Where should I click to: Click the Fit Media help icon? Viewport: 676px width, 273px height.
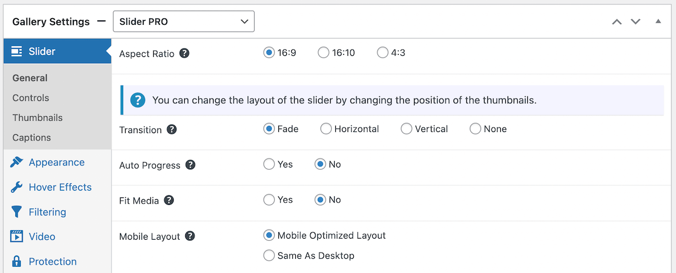pyautogui.click(x=168, y=200)
